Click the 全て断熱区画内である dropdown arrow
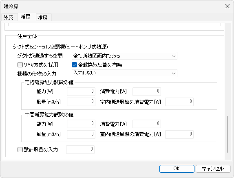Viewport: 234px width, 178px height. pyautogui.click(x=173, y=56)
